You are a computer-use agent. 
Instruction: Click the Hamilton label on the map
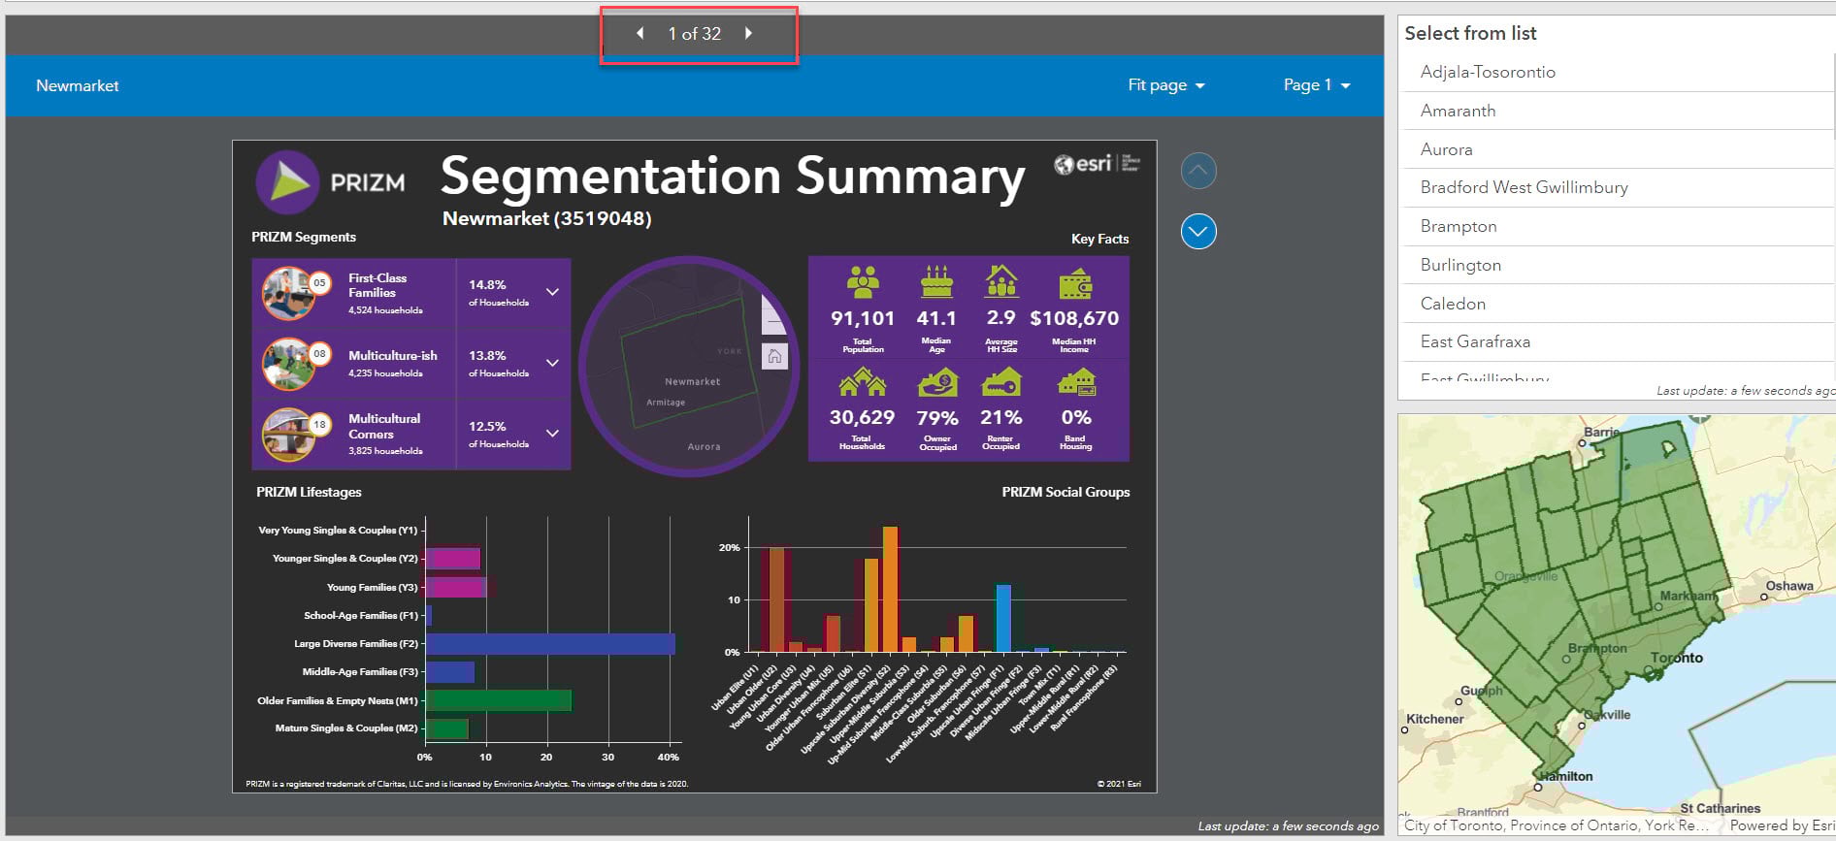pyautogui.click(x=1566, y=776)
